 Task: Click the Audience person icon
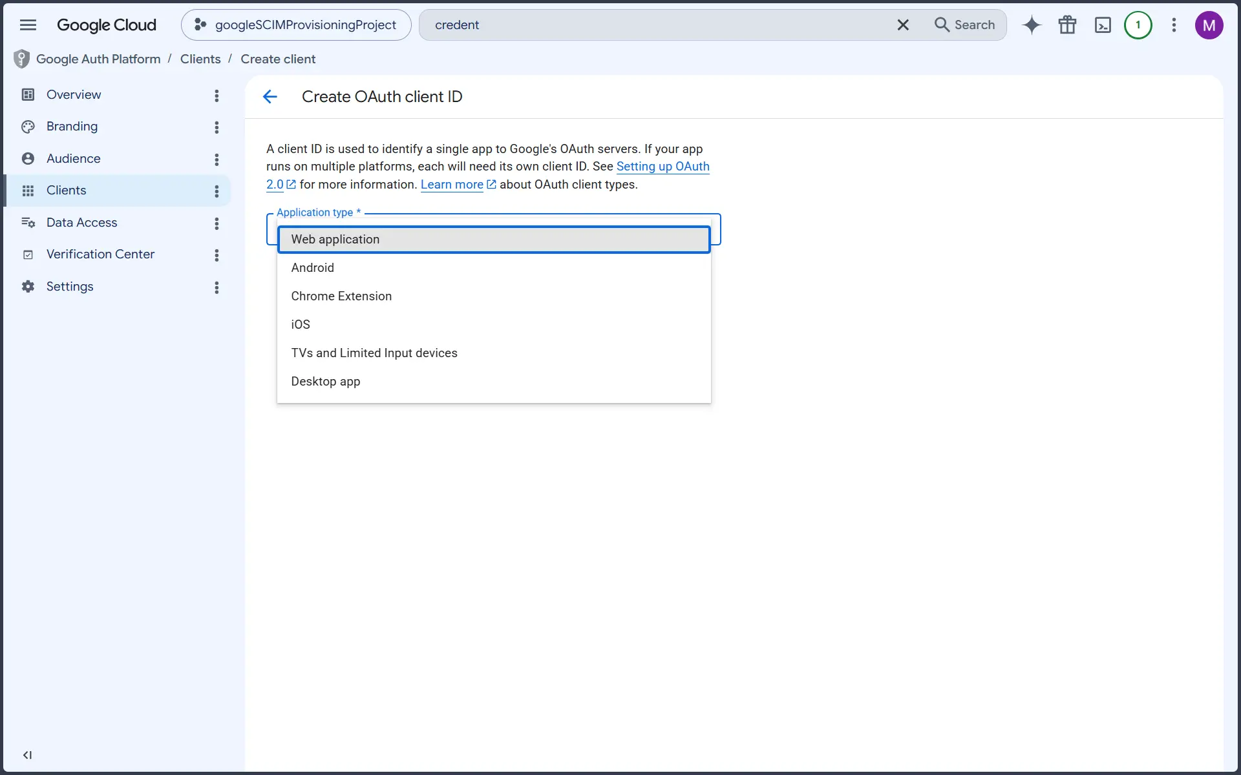[x=28, y=159]
